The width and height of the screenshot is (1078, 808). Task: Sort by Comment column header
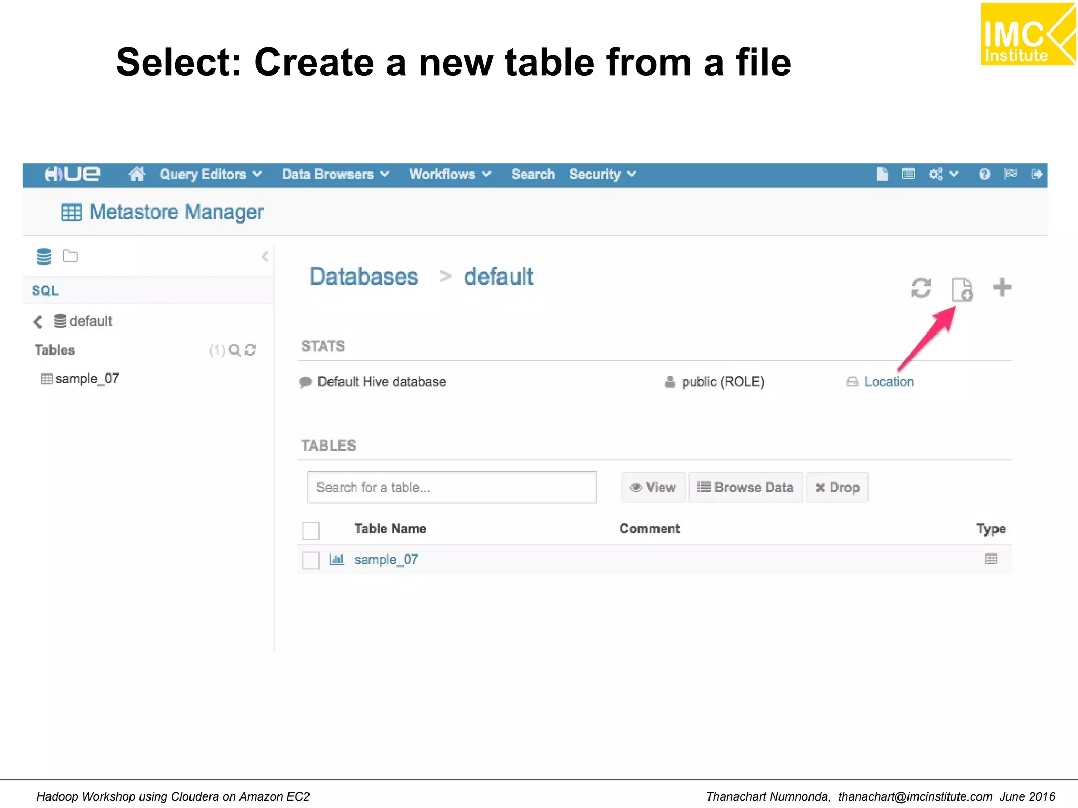click(650, 529)
